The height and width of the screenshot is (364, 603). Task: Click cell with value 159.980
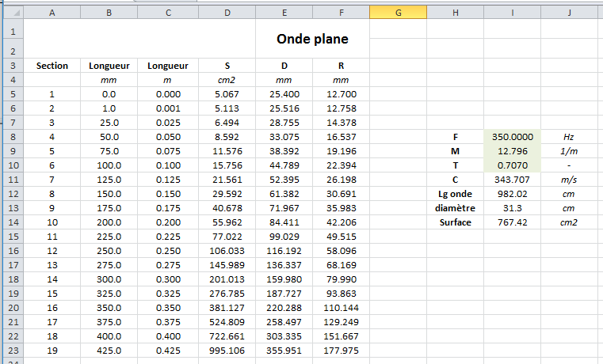point(284,279)
